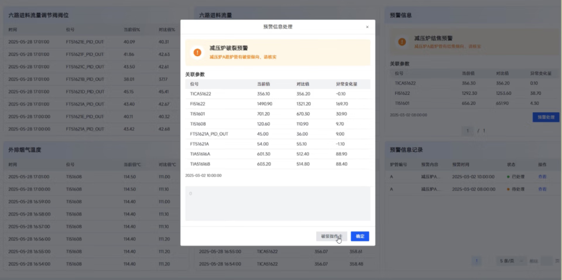
Task: Click the 关联参数 heading in the dialog
Action: tap(195, 74)
